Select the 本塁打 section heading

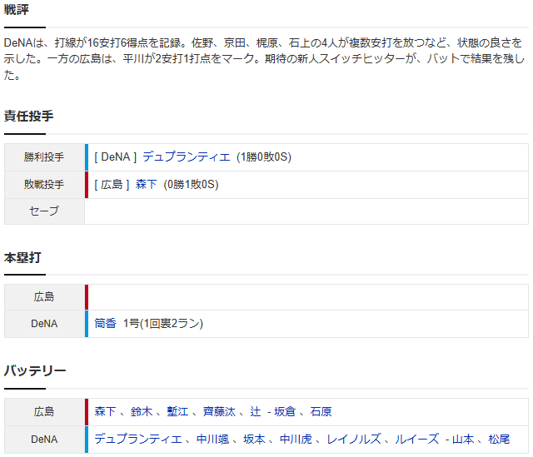coord(22,257)
